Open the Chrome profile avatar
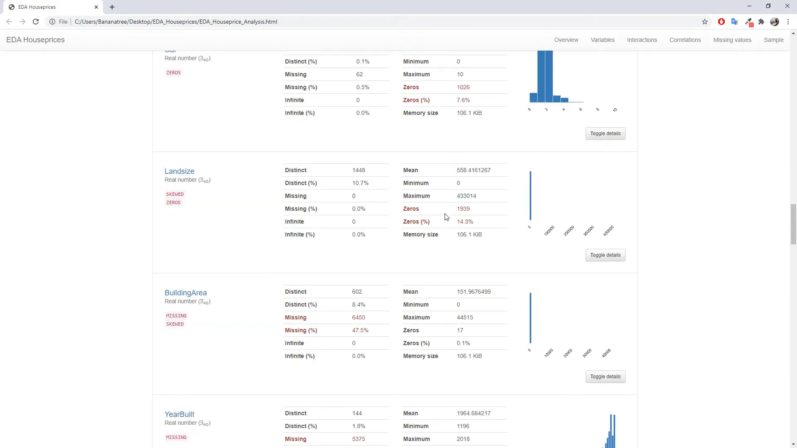The image size is (797, 448). coord(774,22)
